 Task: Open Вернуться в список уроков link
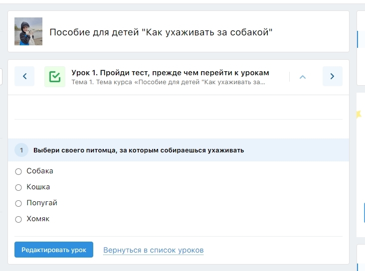coord(153,250)
